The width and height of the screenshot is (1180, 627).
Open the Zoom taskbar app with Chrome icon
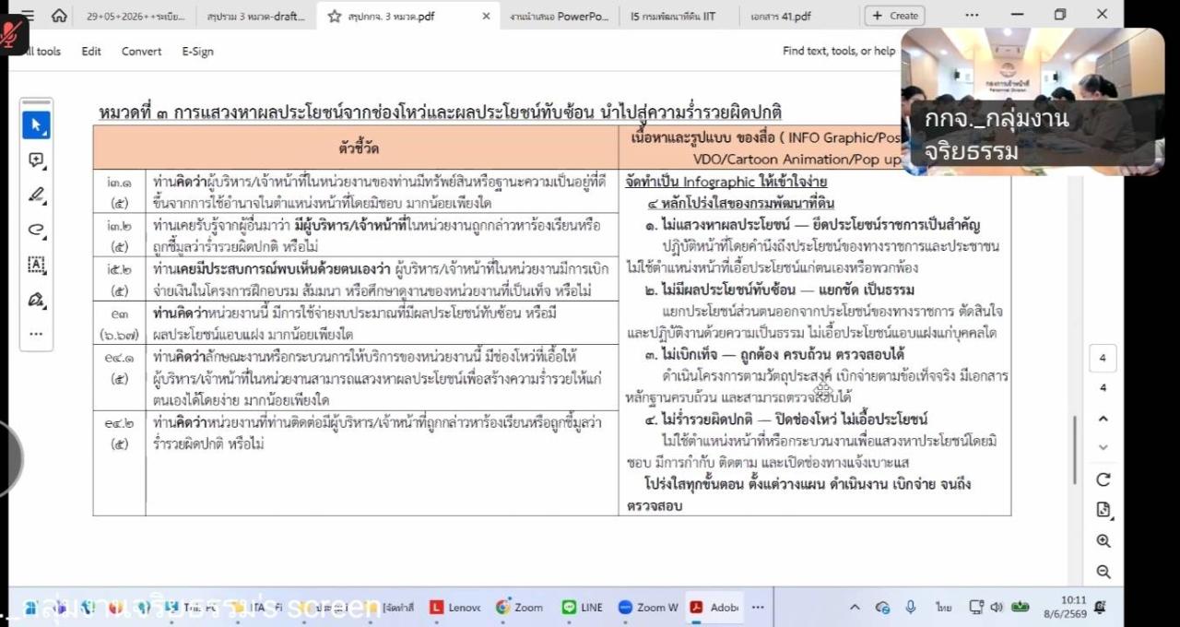[x=520, y=607]
